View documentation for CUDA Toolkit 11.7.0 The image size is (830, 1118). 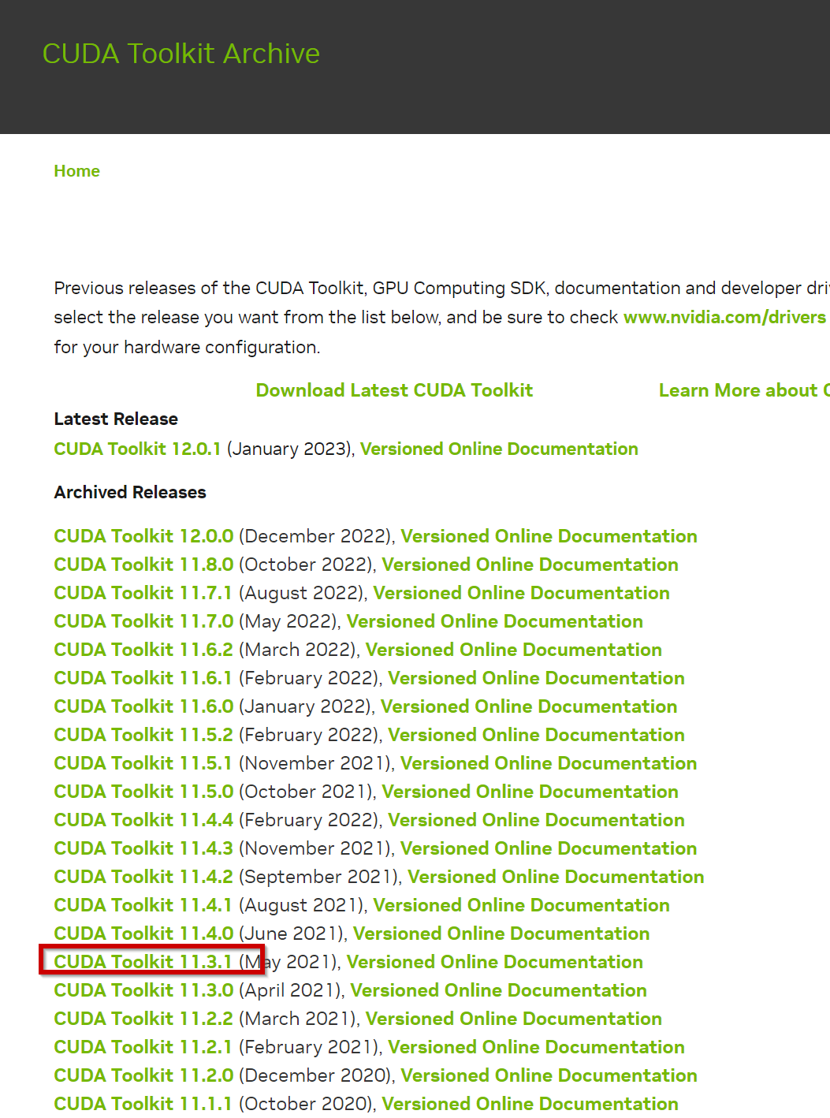pyautogui.click(x=495, y=621)
